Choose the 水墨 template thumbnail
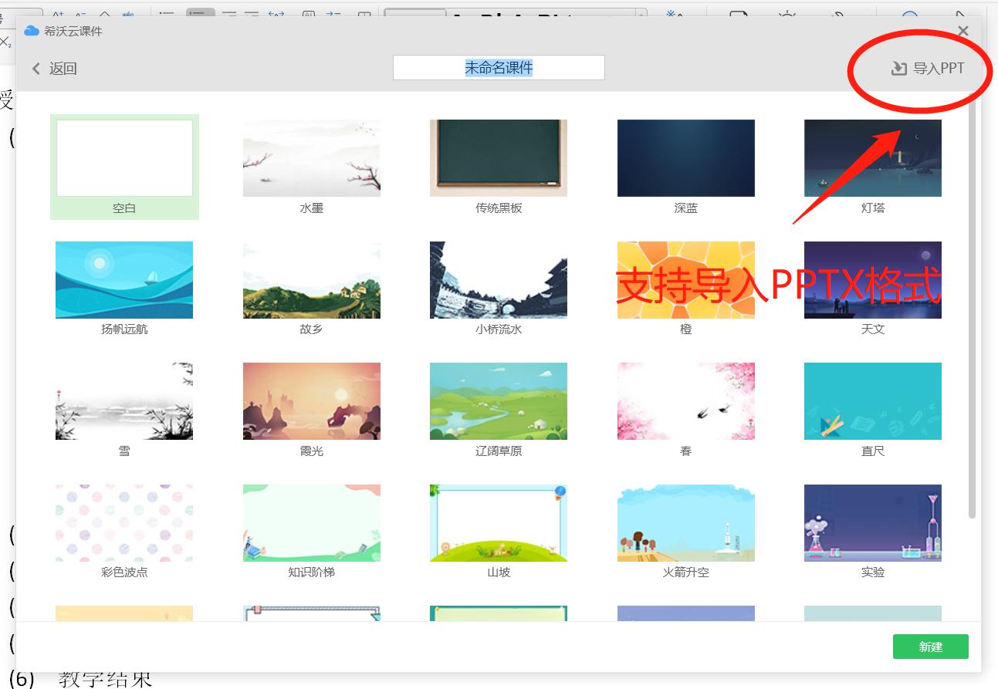This screenshot has width=998, height=689. [311, 158]
